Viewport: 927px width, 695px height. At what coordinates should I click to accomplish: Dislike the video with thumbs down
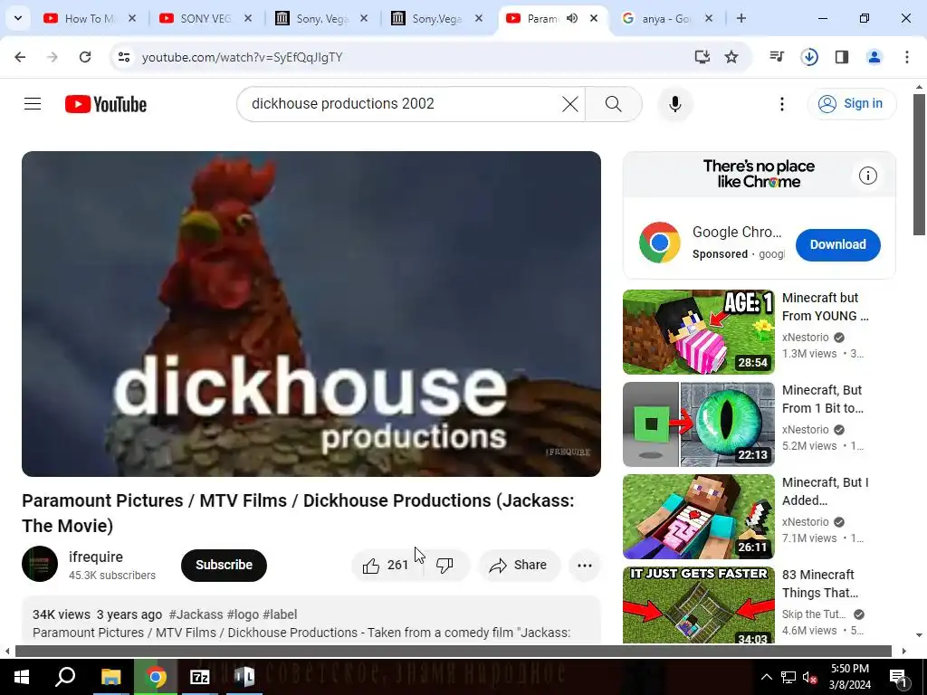click(x=445, y=565)
